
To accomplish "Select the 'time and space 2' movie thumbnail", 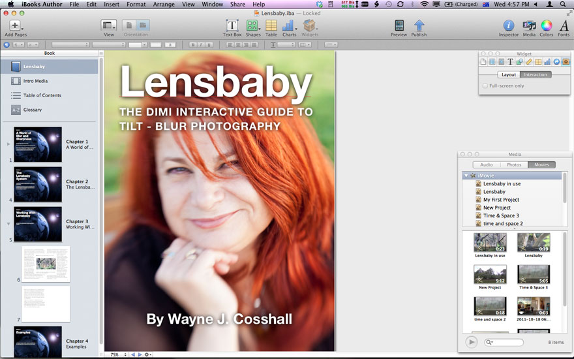I will [490, 306].
